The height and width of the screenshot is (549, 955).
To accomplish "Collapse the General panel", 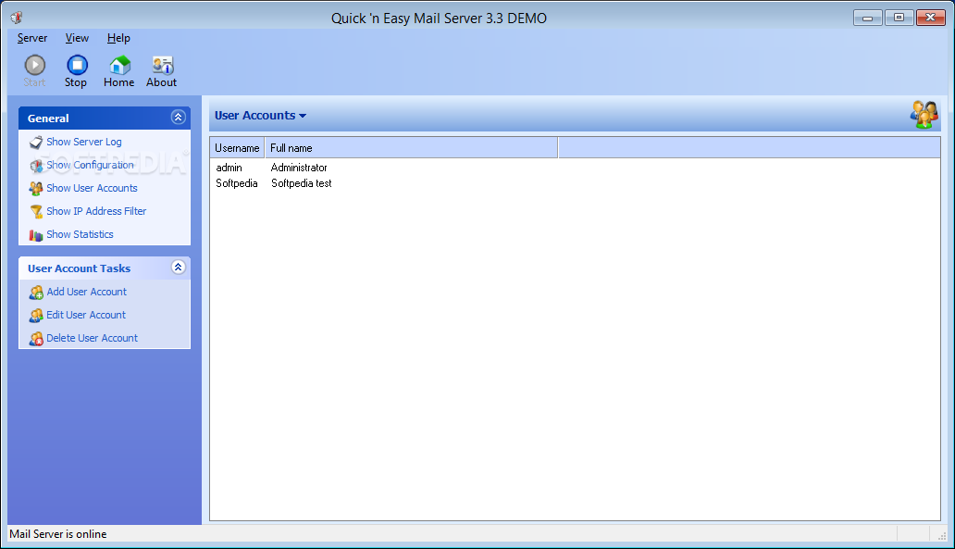I will coord(178,117).
